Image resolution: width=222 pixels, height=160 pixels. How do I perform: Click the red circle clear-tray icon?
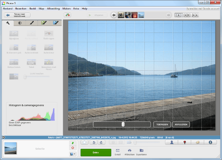point(73,148)
